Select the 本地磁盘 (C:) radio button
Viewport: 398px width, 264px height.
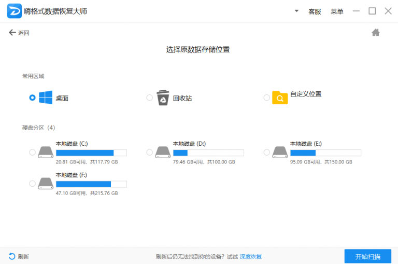33,152
